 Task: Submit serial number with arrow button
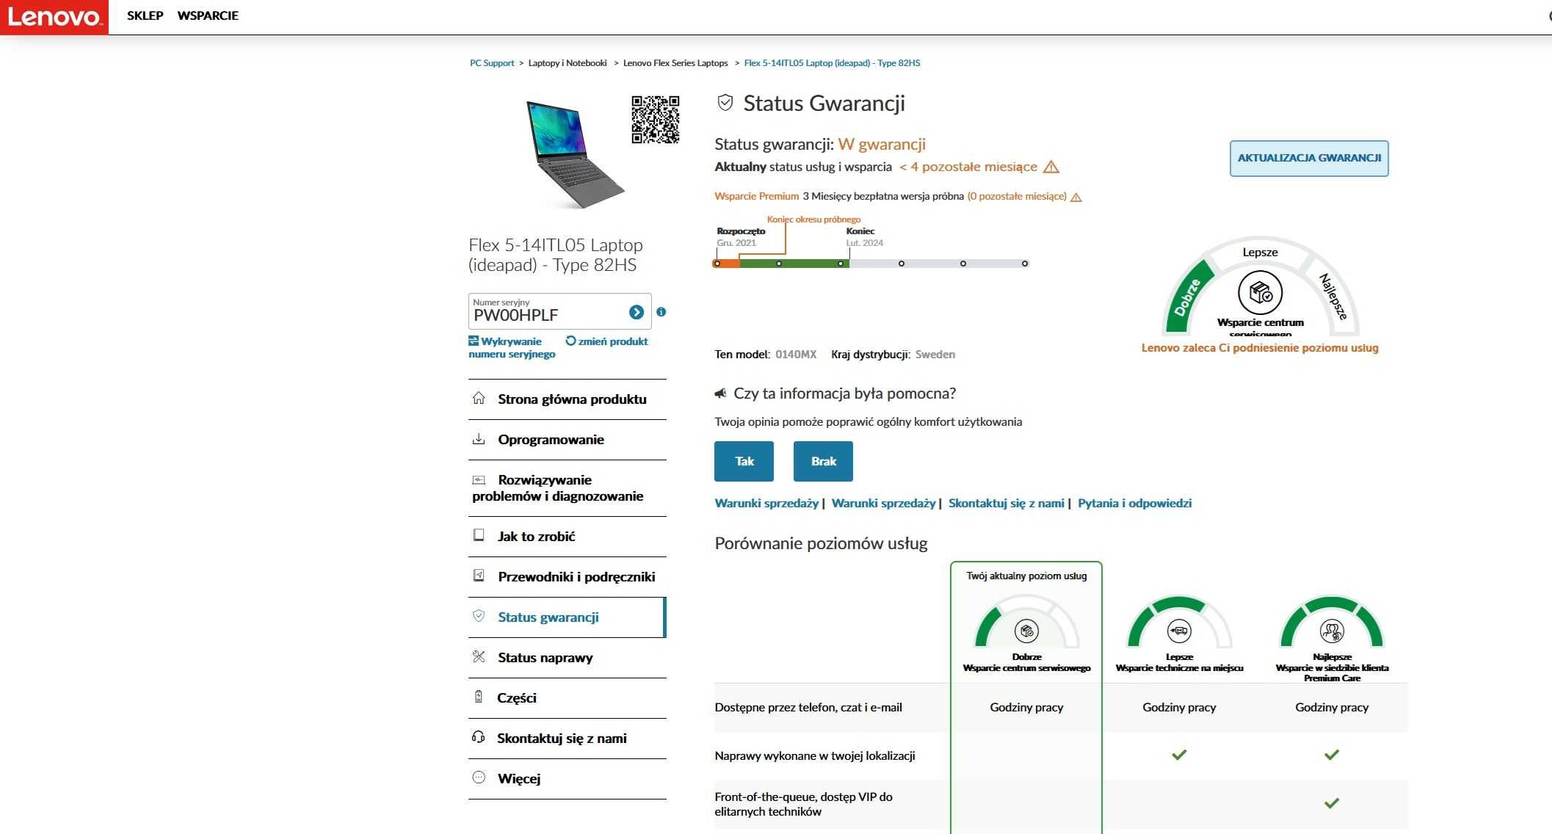click(x=637, y=312)
